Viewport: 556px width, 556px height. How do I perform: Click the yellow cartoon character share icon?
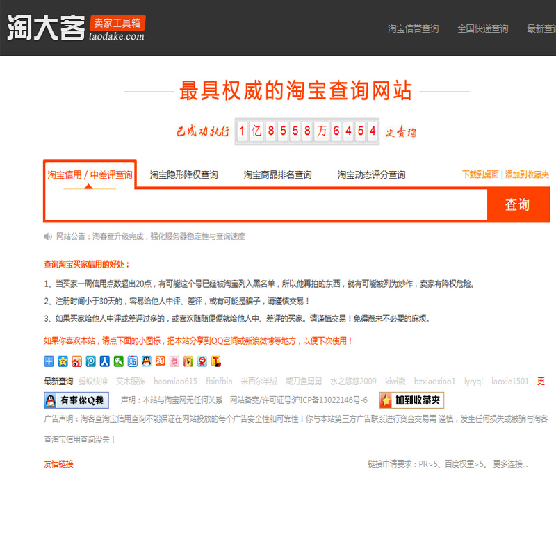(188, 361)
